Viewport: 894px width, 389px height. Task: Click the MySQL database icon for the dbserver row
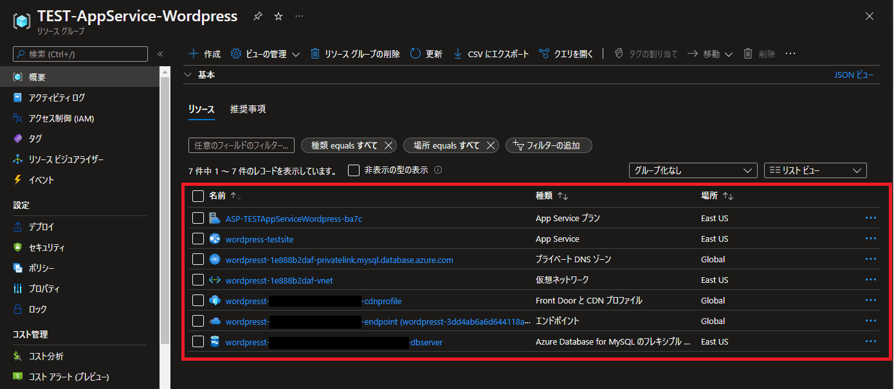click(x=215, y=342)
